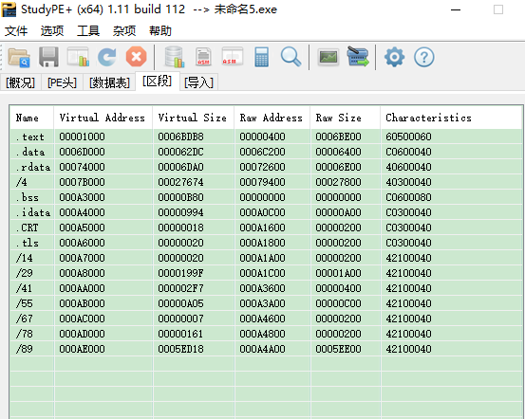The image size is (525, 419).
Task: Select the /89 section name
Action: [24, 349]
